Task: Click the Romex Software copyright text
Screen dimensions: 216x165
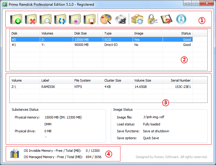Action: pyautogui.click(x=171, y=157)
